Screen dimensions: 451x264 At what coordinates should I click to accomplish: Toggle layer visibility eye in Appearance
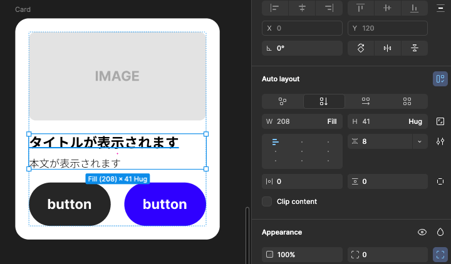pos(422,232)
